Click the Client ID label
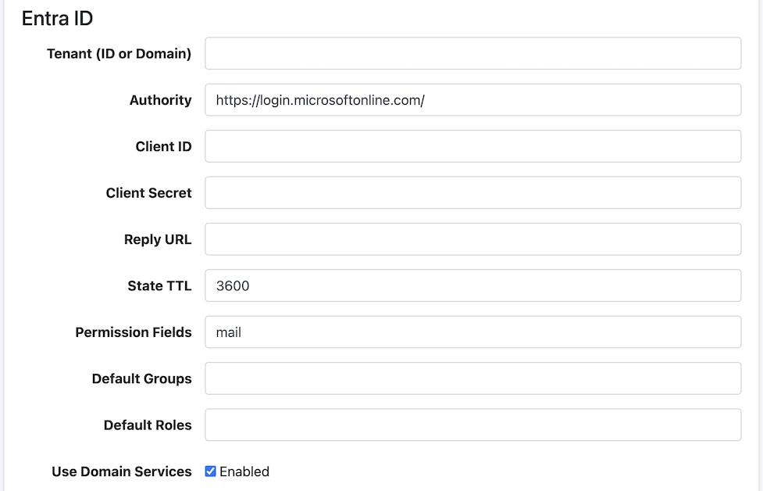 (163, 147)
